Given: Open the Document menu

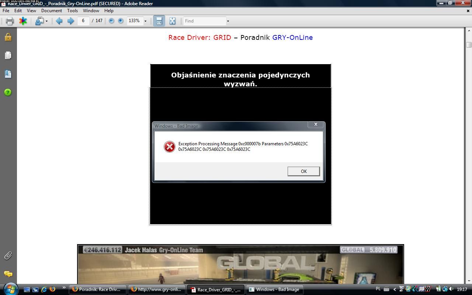Looking at the screenshot, I should coord(51,11).
